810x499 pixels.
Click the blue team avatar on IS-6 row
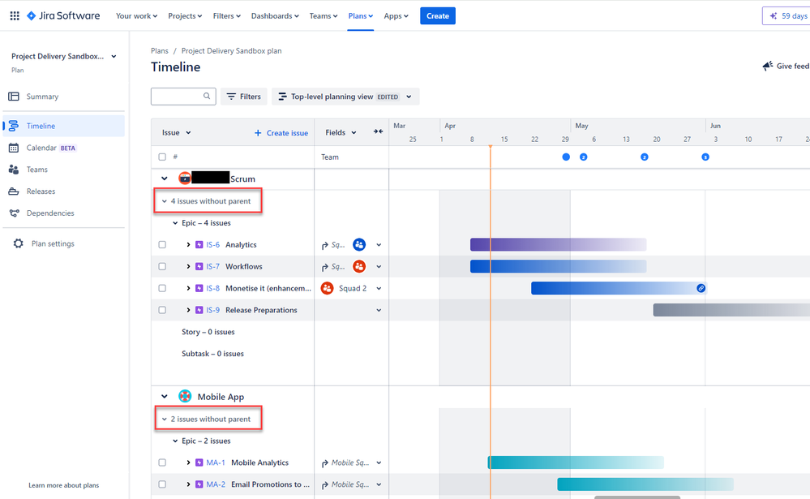point(359,244)
